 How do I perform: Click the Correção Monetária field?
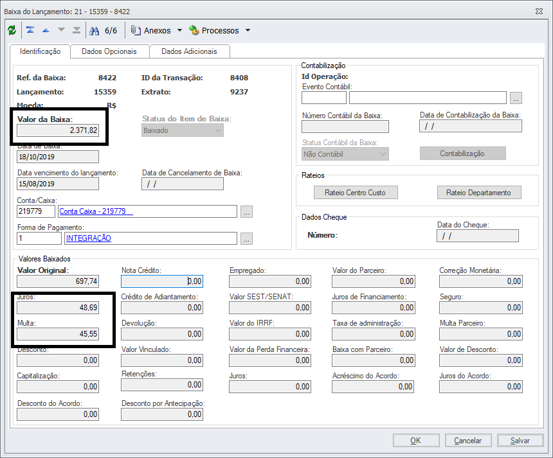point(481,281)
